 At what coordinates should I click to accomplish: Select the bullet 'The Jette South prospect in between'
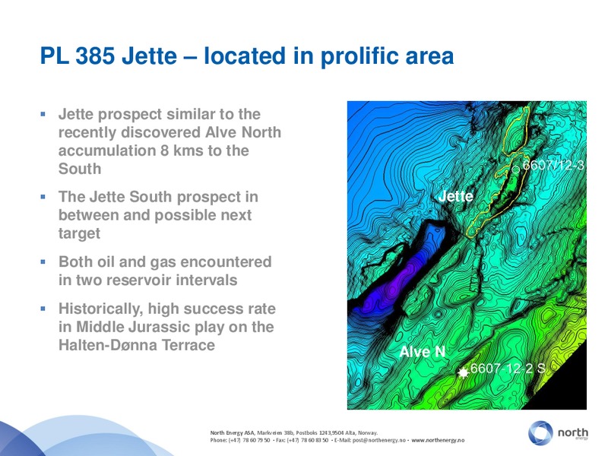[x=158, y=206]
